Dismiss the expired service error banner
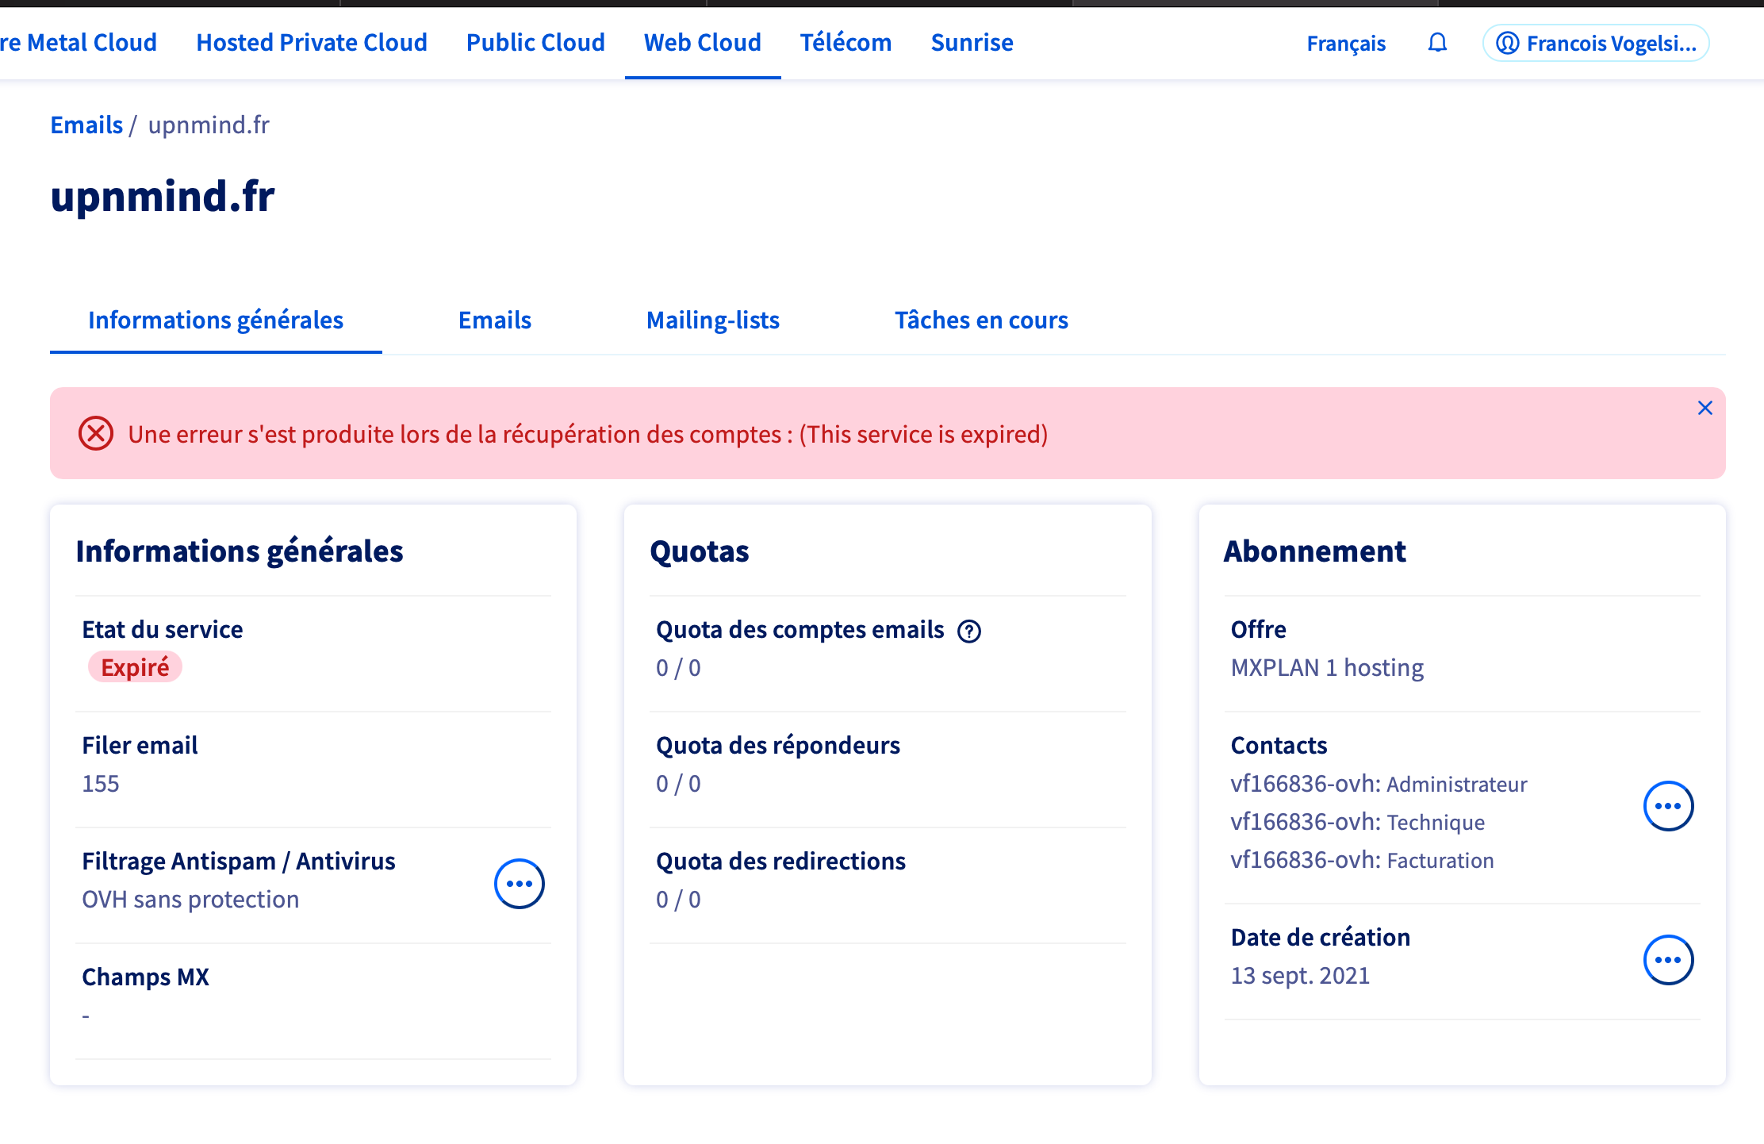This screenshot has width=1764, height=1144. [1705, 408]
